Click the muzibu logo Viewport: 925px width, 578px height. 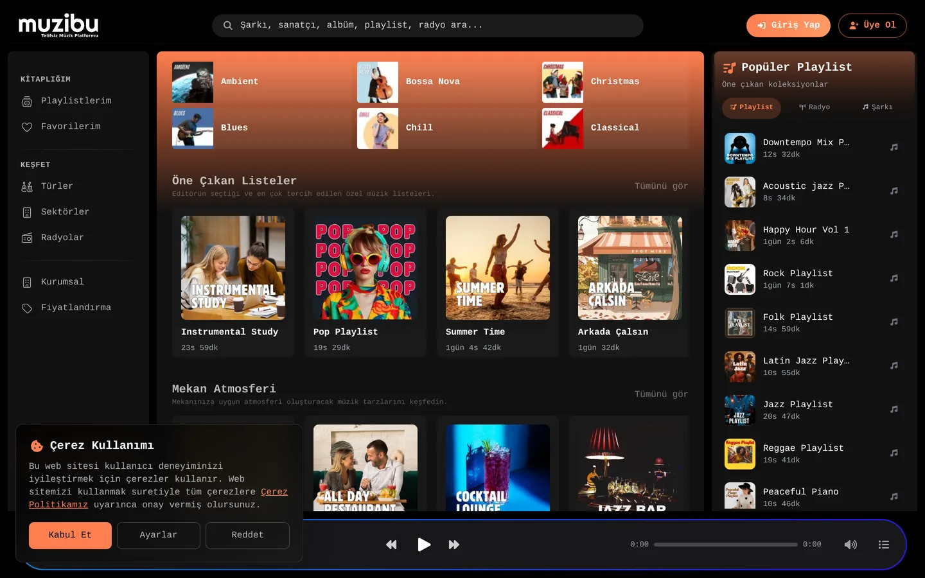[x=58, y=26]
